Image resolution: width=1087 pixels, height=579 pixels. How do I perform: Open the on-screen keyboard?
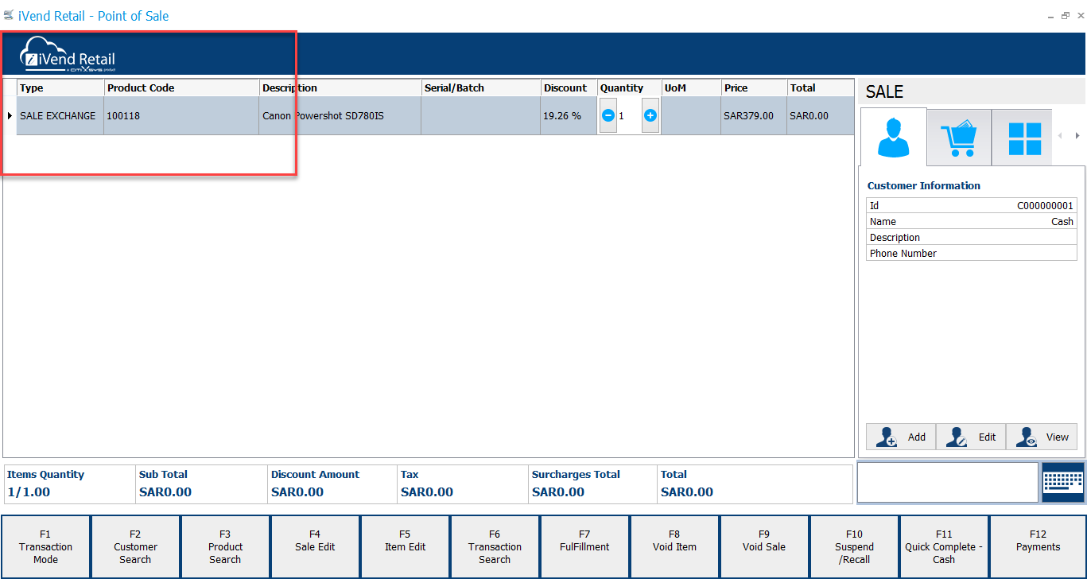1063,482
